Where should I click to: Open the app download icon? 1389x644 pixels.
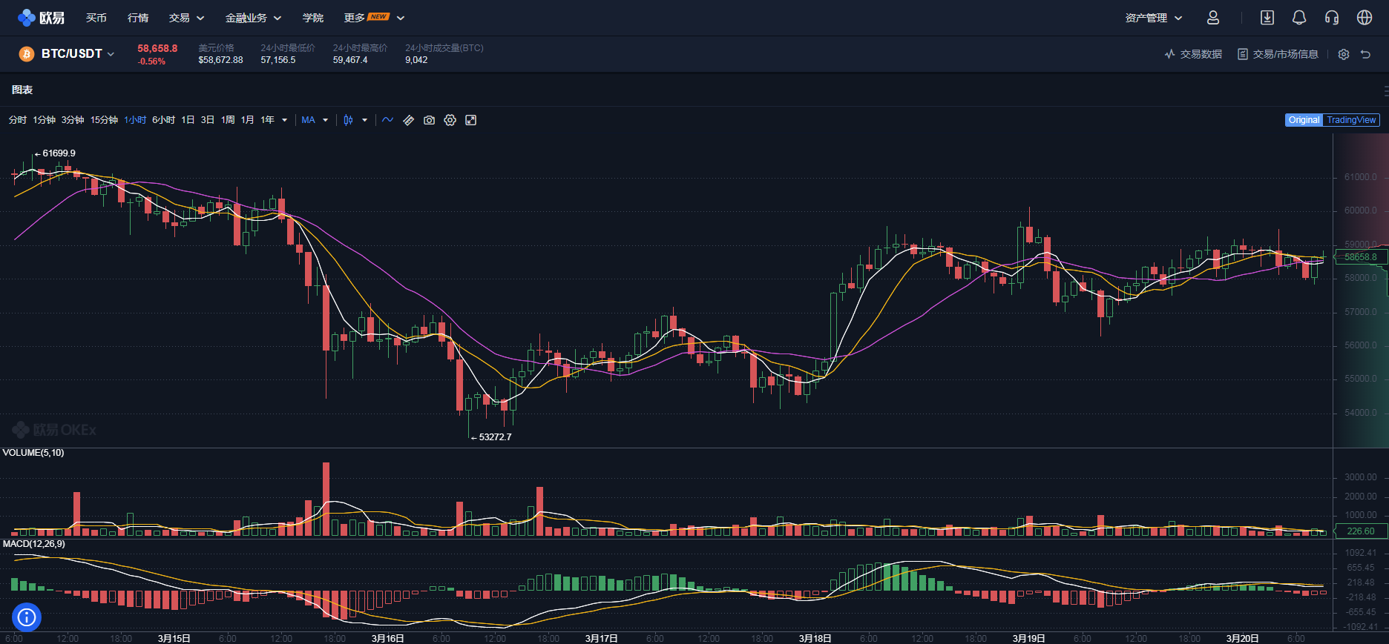pyautogui.click(x=1267, y=18)
